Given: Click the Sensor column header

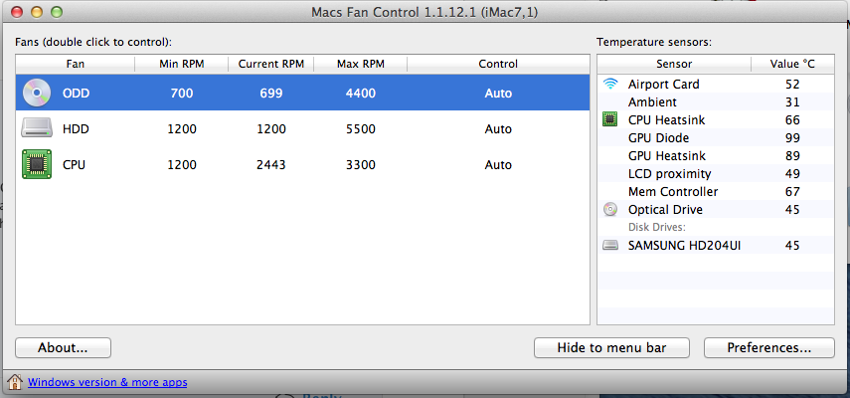Looking at the screenshot, I should point(674,64).
